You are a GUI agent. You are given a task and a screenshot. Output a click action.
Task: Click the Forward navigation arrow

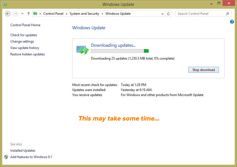tap(16, 14)
